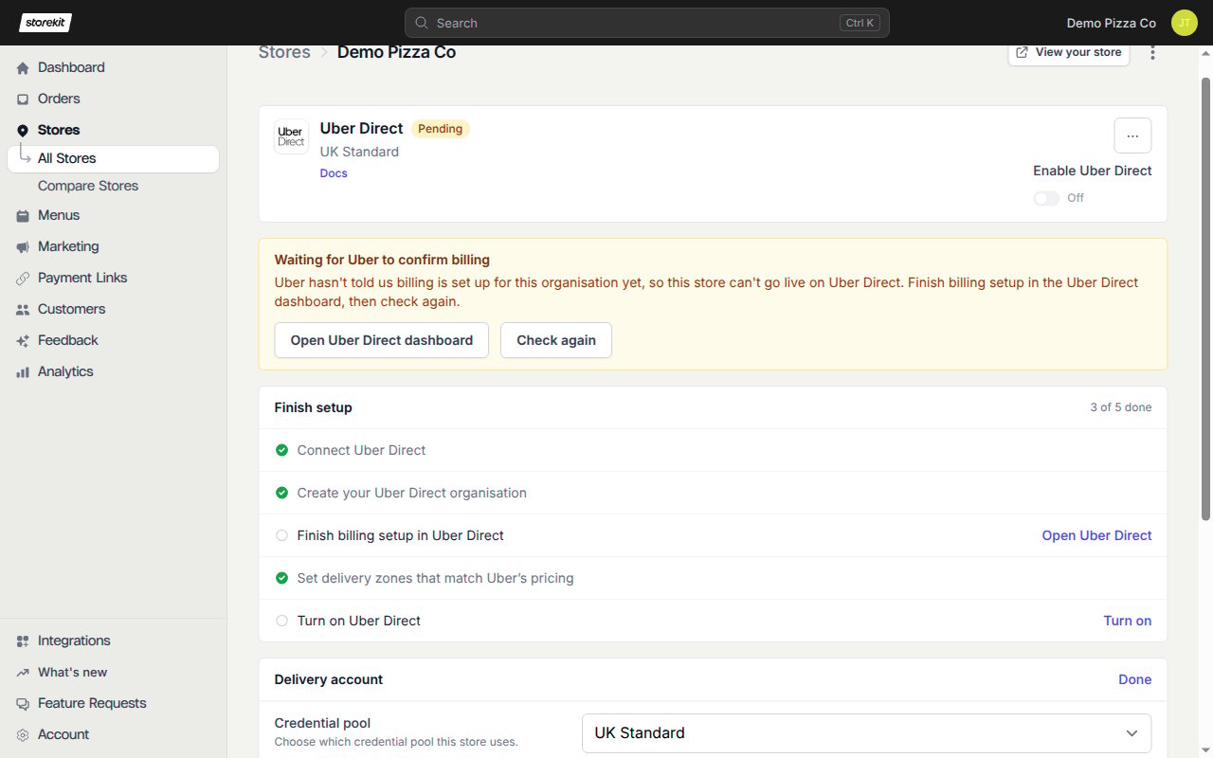Click the Integrations grid icon
Viewport: 1213px width, 758px height.
tap(23, 641)
